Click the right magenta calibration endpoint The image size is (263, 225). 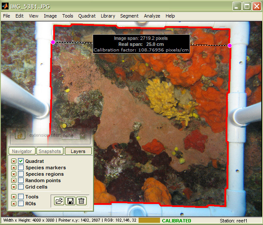pyautogui.click(x=230, y=45)
